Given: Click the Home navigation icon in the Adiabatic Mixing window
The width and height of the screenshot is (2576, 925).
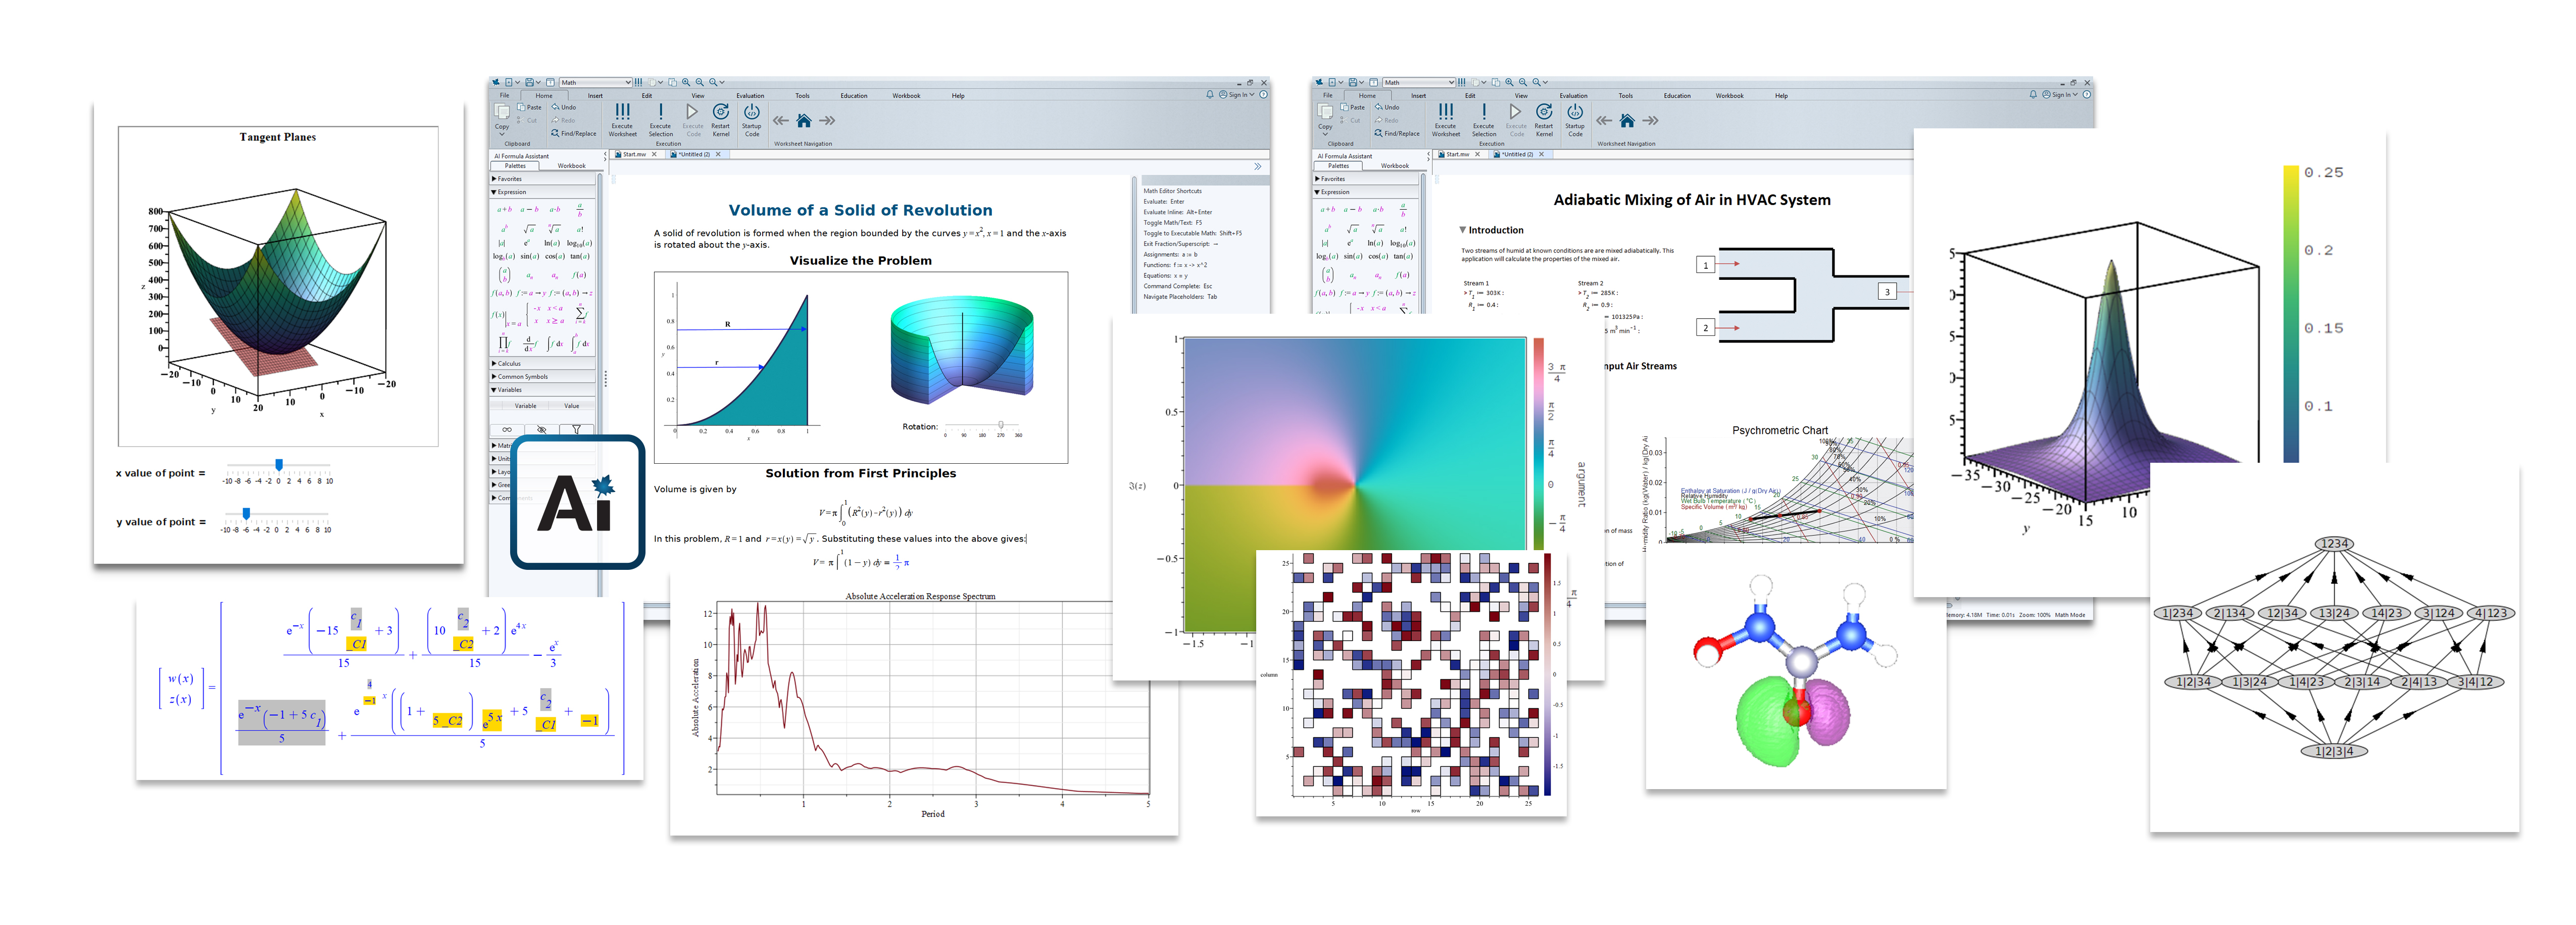Looking at the screenshot, I should (1627, 121).
